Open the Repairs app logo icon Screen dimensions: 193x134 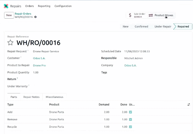tap(6, 6)
